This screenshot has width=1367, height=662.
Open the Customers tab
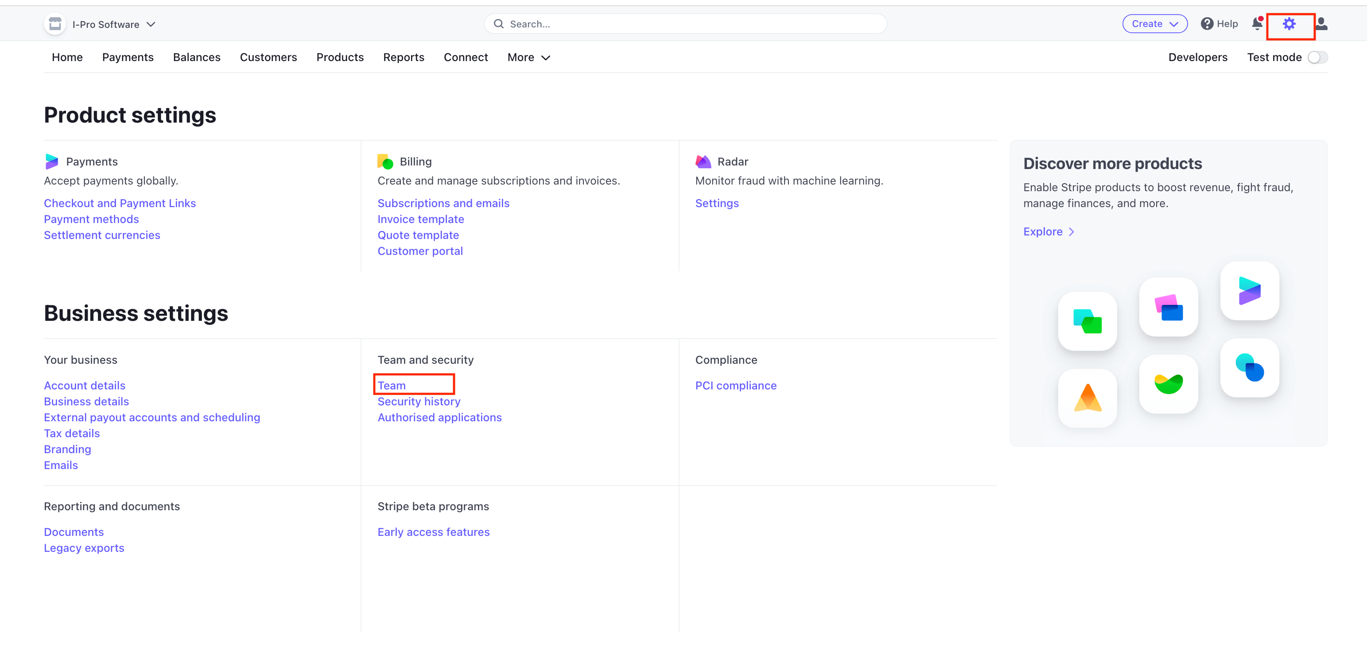click(268, 57)
